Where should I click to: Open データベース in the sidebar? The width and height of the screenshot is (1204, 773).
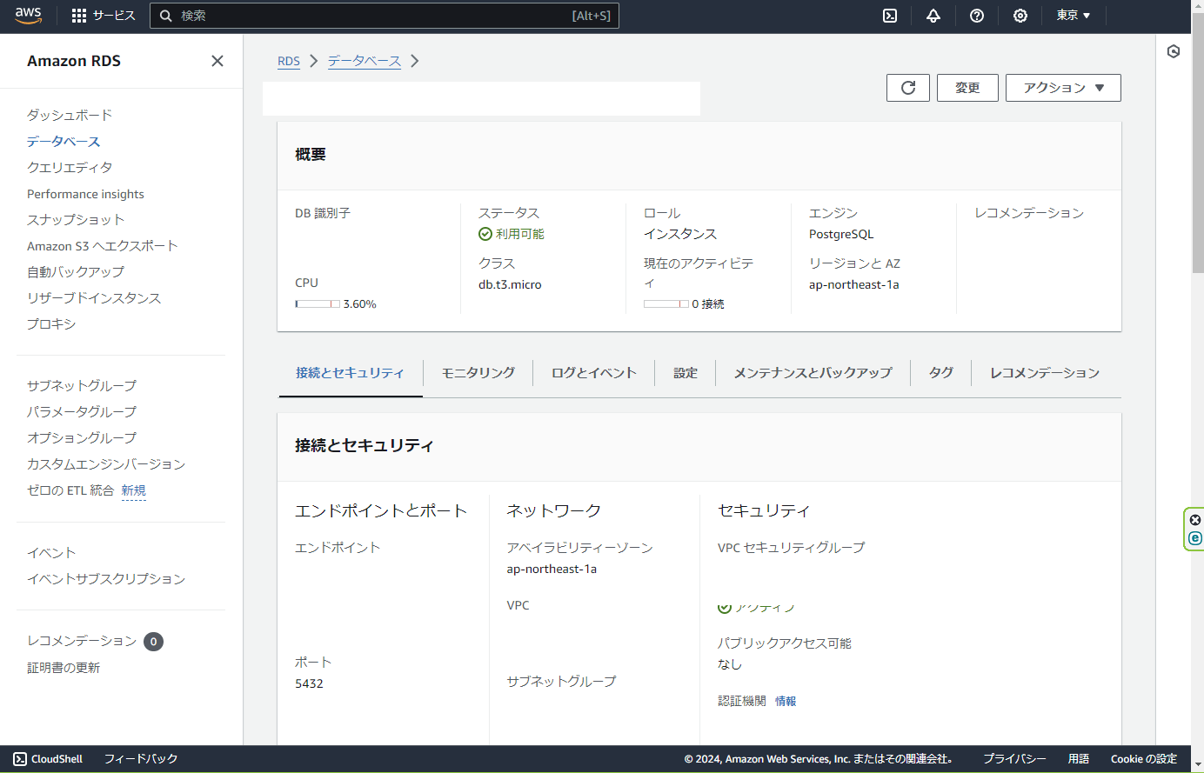[x=64, y=141]
